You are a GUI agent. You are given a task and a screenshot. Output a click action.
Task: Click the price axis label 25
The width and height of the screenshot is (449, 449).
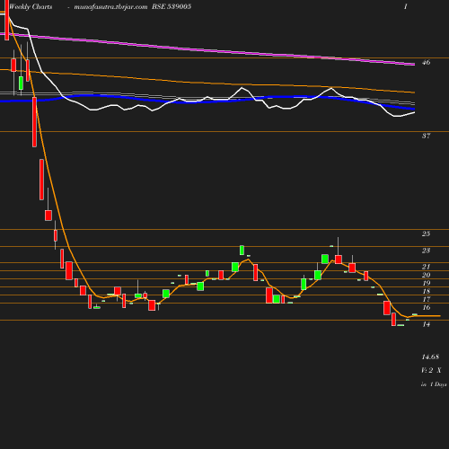(x=426, y=233)
